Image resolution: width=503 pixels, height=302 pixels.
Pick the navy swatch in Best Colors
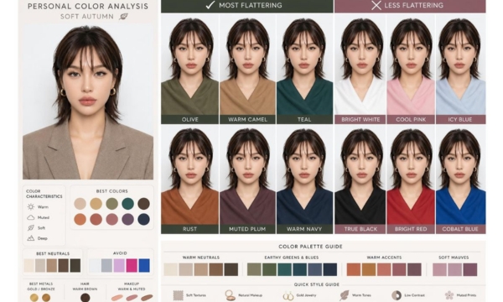pyautogui.click(x=143, y=219)
